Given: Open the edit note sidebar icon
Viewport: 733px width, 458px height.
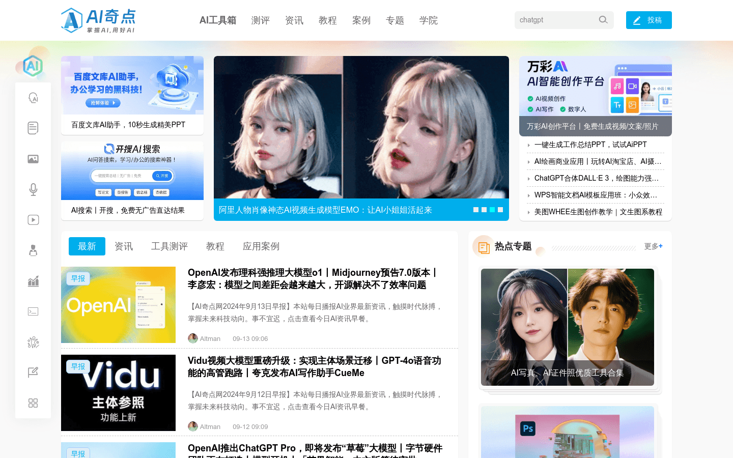Looking at the screenshot, I should tap(33, 373).
